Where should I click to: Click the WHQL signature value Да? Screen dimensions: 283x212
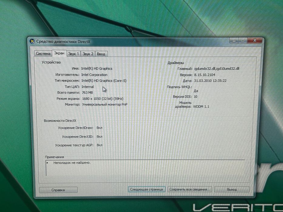coord(196,91)
